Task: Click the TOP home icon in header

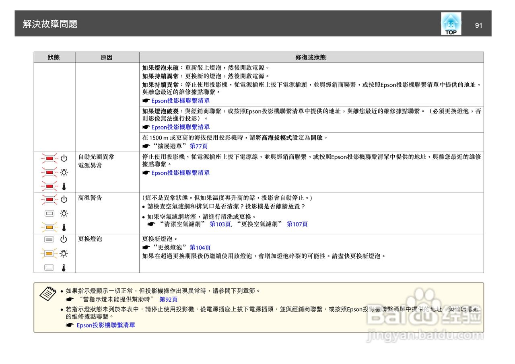Action: (451, 23)
